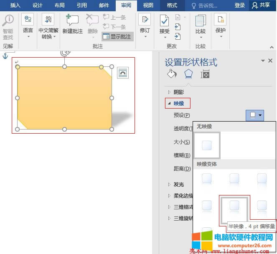Select the Effects pentagon icon
Viewport: 277px width, 254px height.
tap(188, 74)
